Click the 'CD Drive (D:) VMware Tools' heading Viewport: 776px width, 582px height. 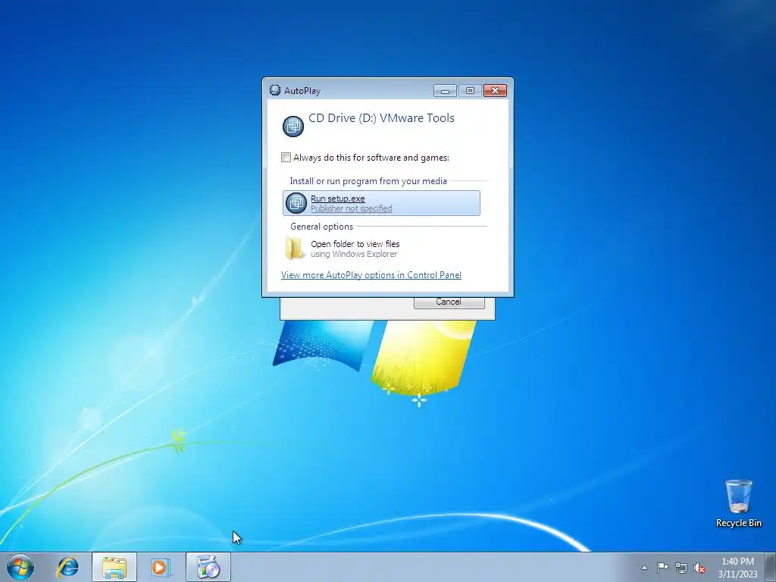coord(381,117)
